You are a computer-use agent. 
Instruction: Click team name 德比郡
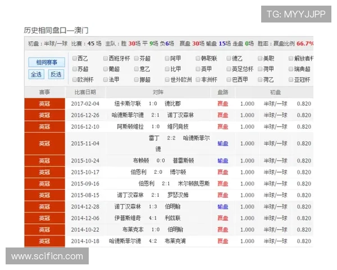172,103
